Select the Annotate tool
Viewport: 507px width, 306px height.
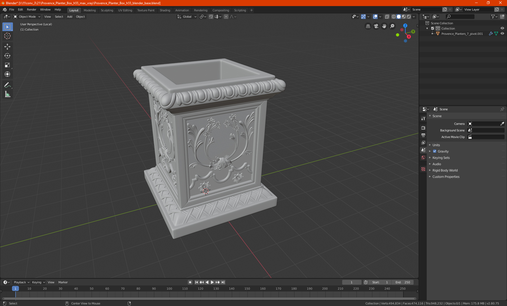tap(7, 85)
